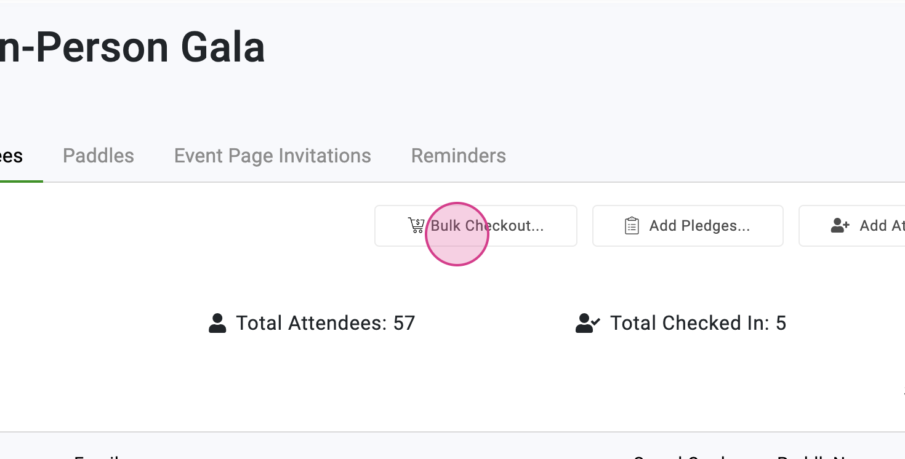Click the green underline under active tab
The width and height of the screenshot is (905, 459).
click(21, 181)
